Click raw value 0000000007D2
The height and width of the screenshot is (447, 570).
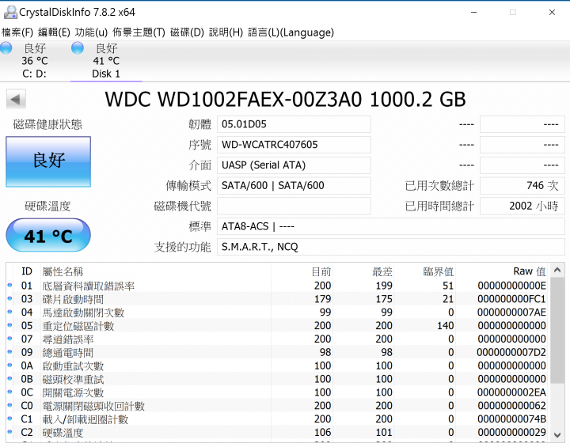(x=511, y=352)
